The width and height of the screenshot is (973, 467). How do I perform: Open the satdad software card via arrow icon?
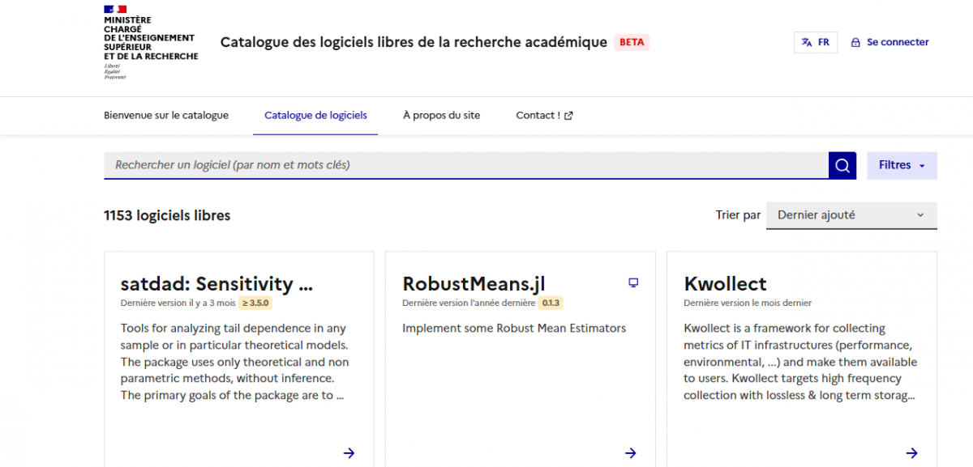[x=349, y=453]
